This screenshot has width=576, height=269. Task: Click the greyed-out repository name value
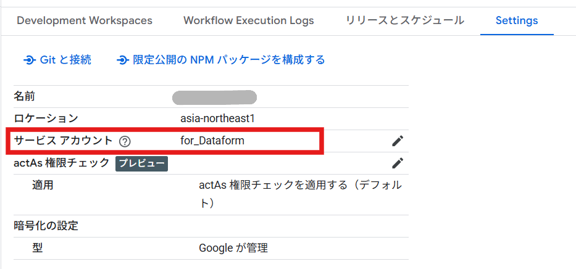pos(214,97)
